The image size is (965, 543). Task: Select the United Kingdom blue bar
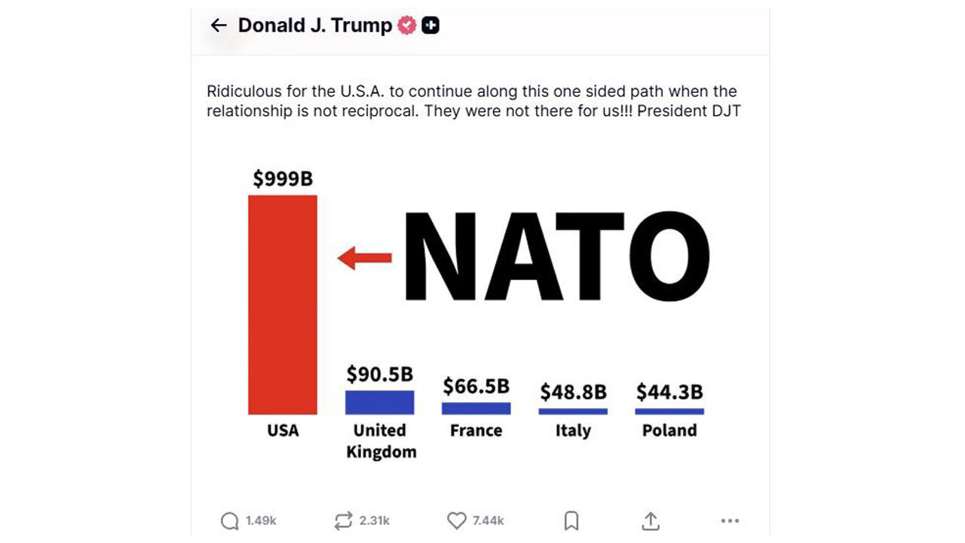coord(380,402)
